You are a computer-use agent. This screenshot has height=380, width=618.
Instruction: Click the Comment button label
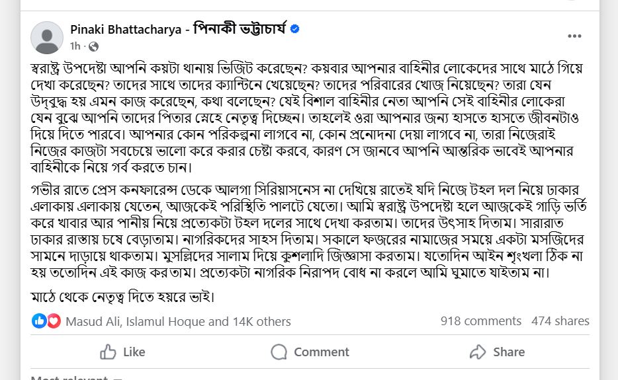(322, 352)
